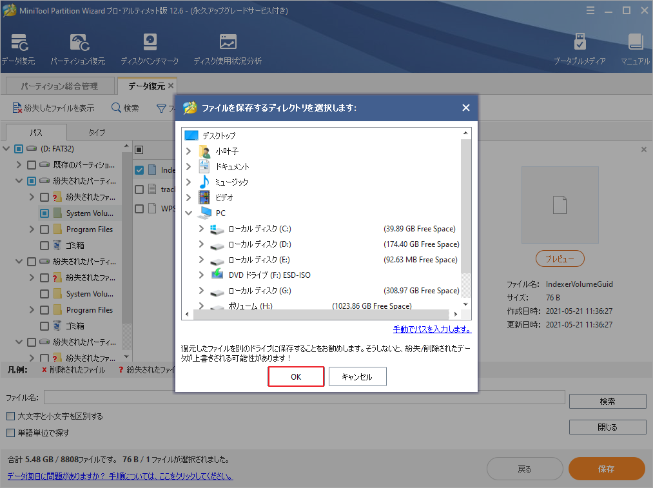653x488 pixels.
Task: Open the 検索 magnifier icon
Action: click(116, 108)
